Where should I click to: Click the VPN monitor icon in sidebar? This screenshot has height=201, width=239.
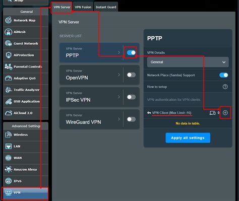click(8, 192)
